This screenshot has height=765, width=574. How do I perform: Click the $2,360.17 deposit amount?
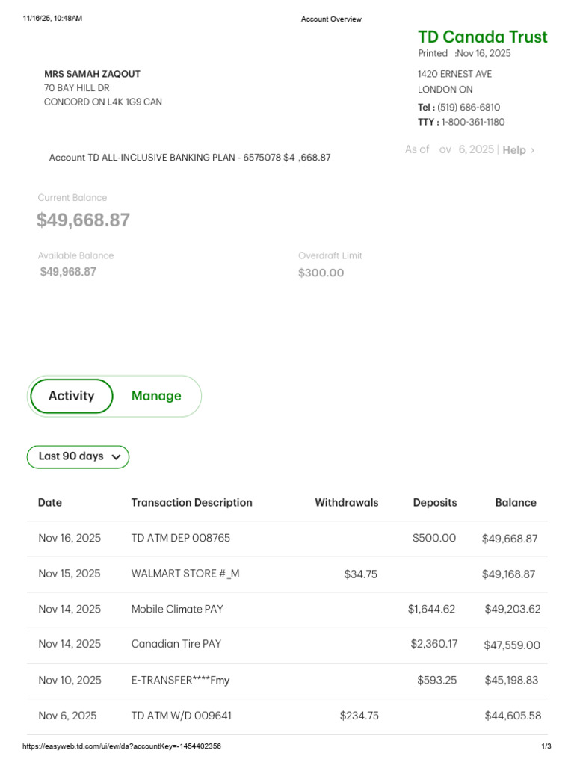coord(434,645)
